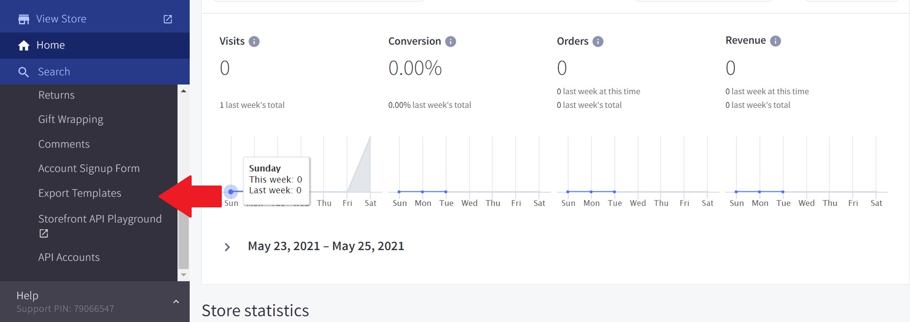The height and width of the screenshot is (322, 910).
Task: Click the Home house icon
Action: [24, 46]
